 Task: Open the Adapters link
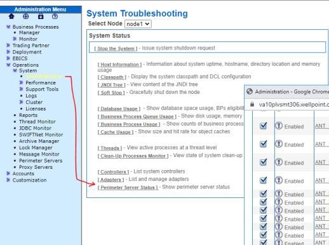pos(111,180)
